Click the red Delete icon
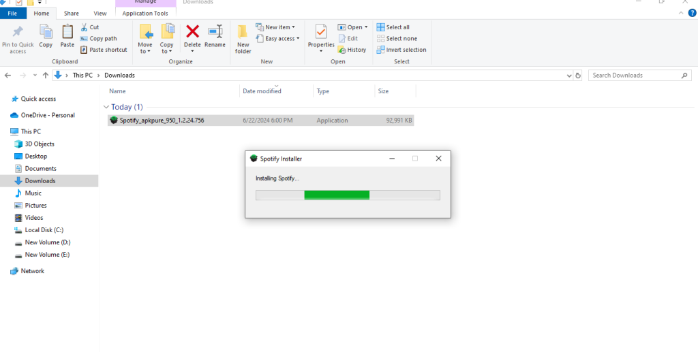This screenshot has height=352, width=698. click(x=192, y=31)
